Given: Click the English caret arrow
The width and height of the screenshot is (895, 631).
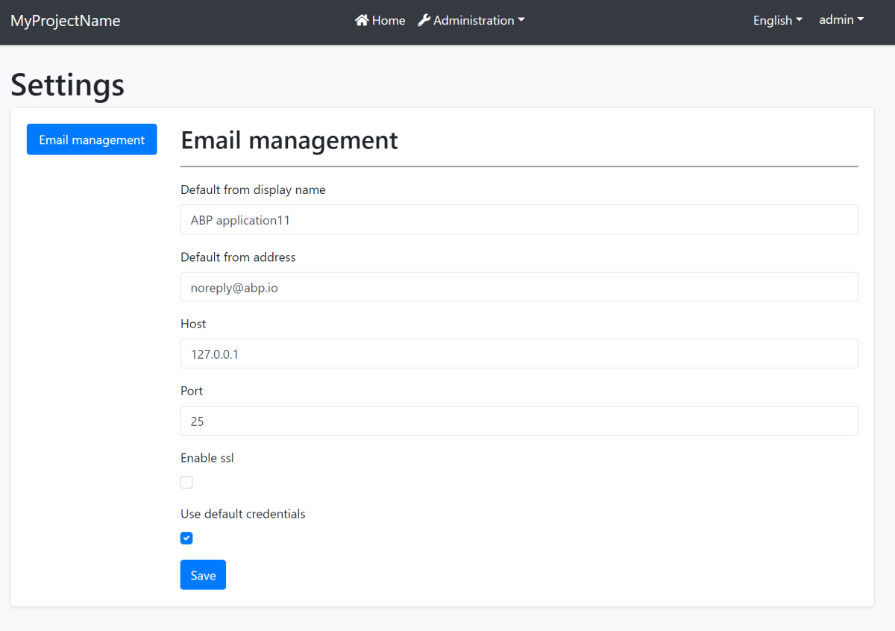Looking at the screenshot, I should (800, 20).
